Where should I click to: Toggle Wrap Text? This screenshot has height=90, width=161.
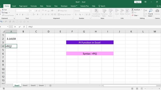[x=62, y=11]
